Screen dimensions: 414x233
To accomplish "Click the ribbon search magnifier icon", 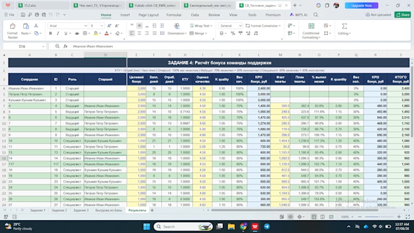I will point(316,15).
